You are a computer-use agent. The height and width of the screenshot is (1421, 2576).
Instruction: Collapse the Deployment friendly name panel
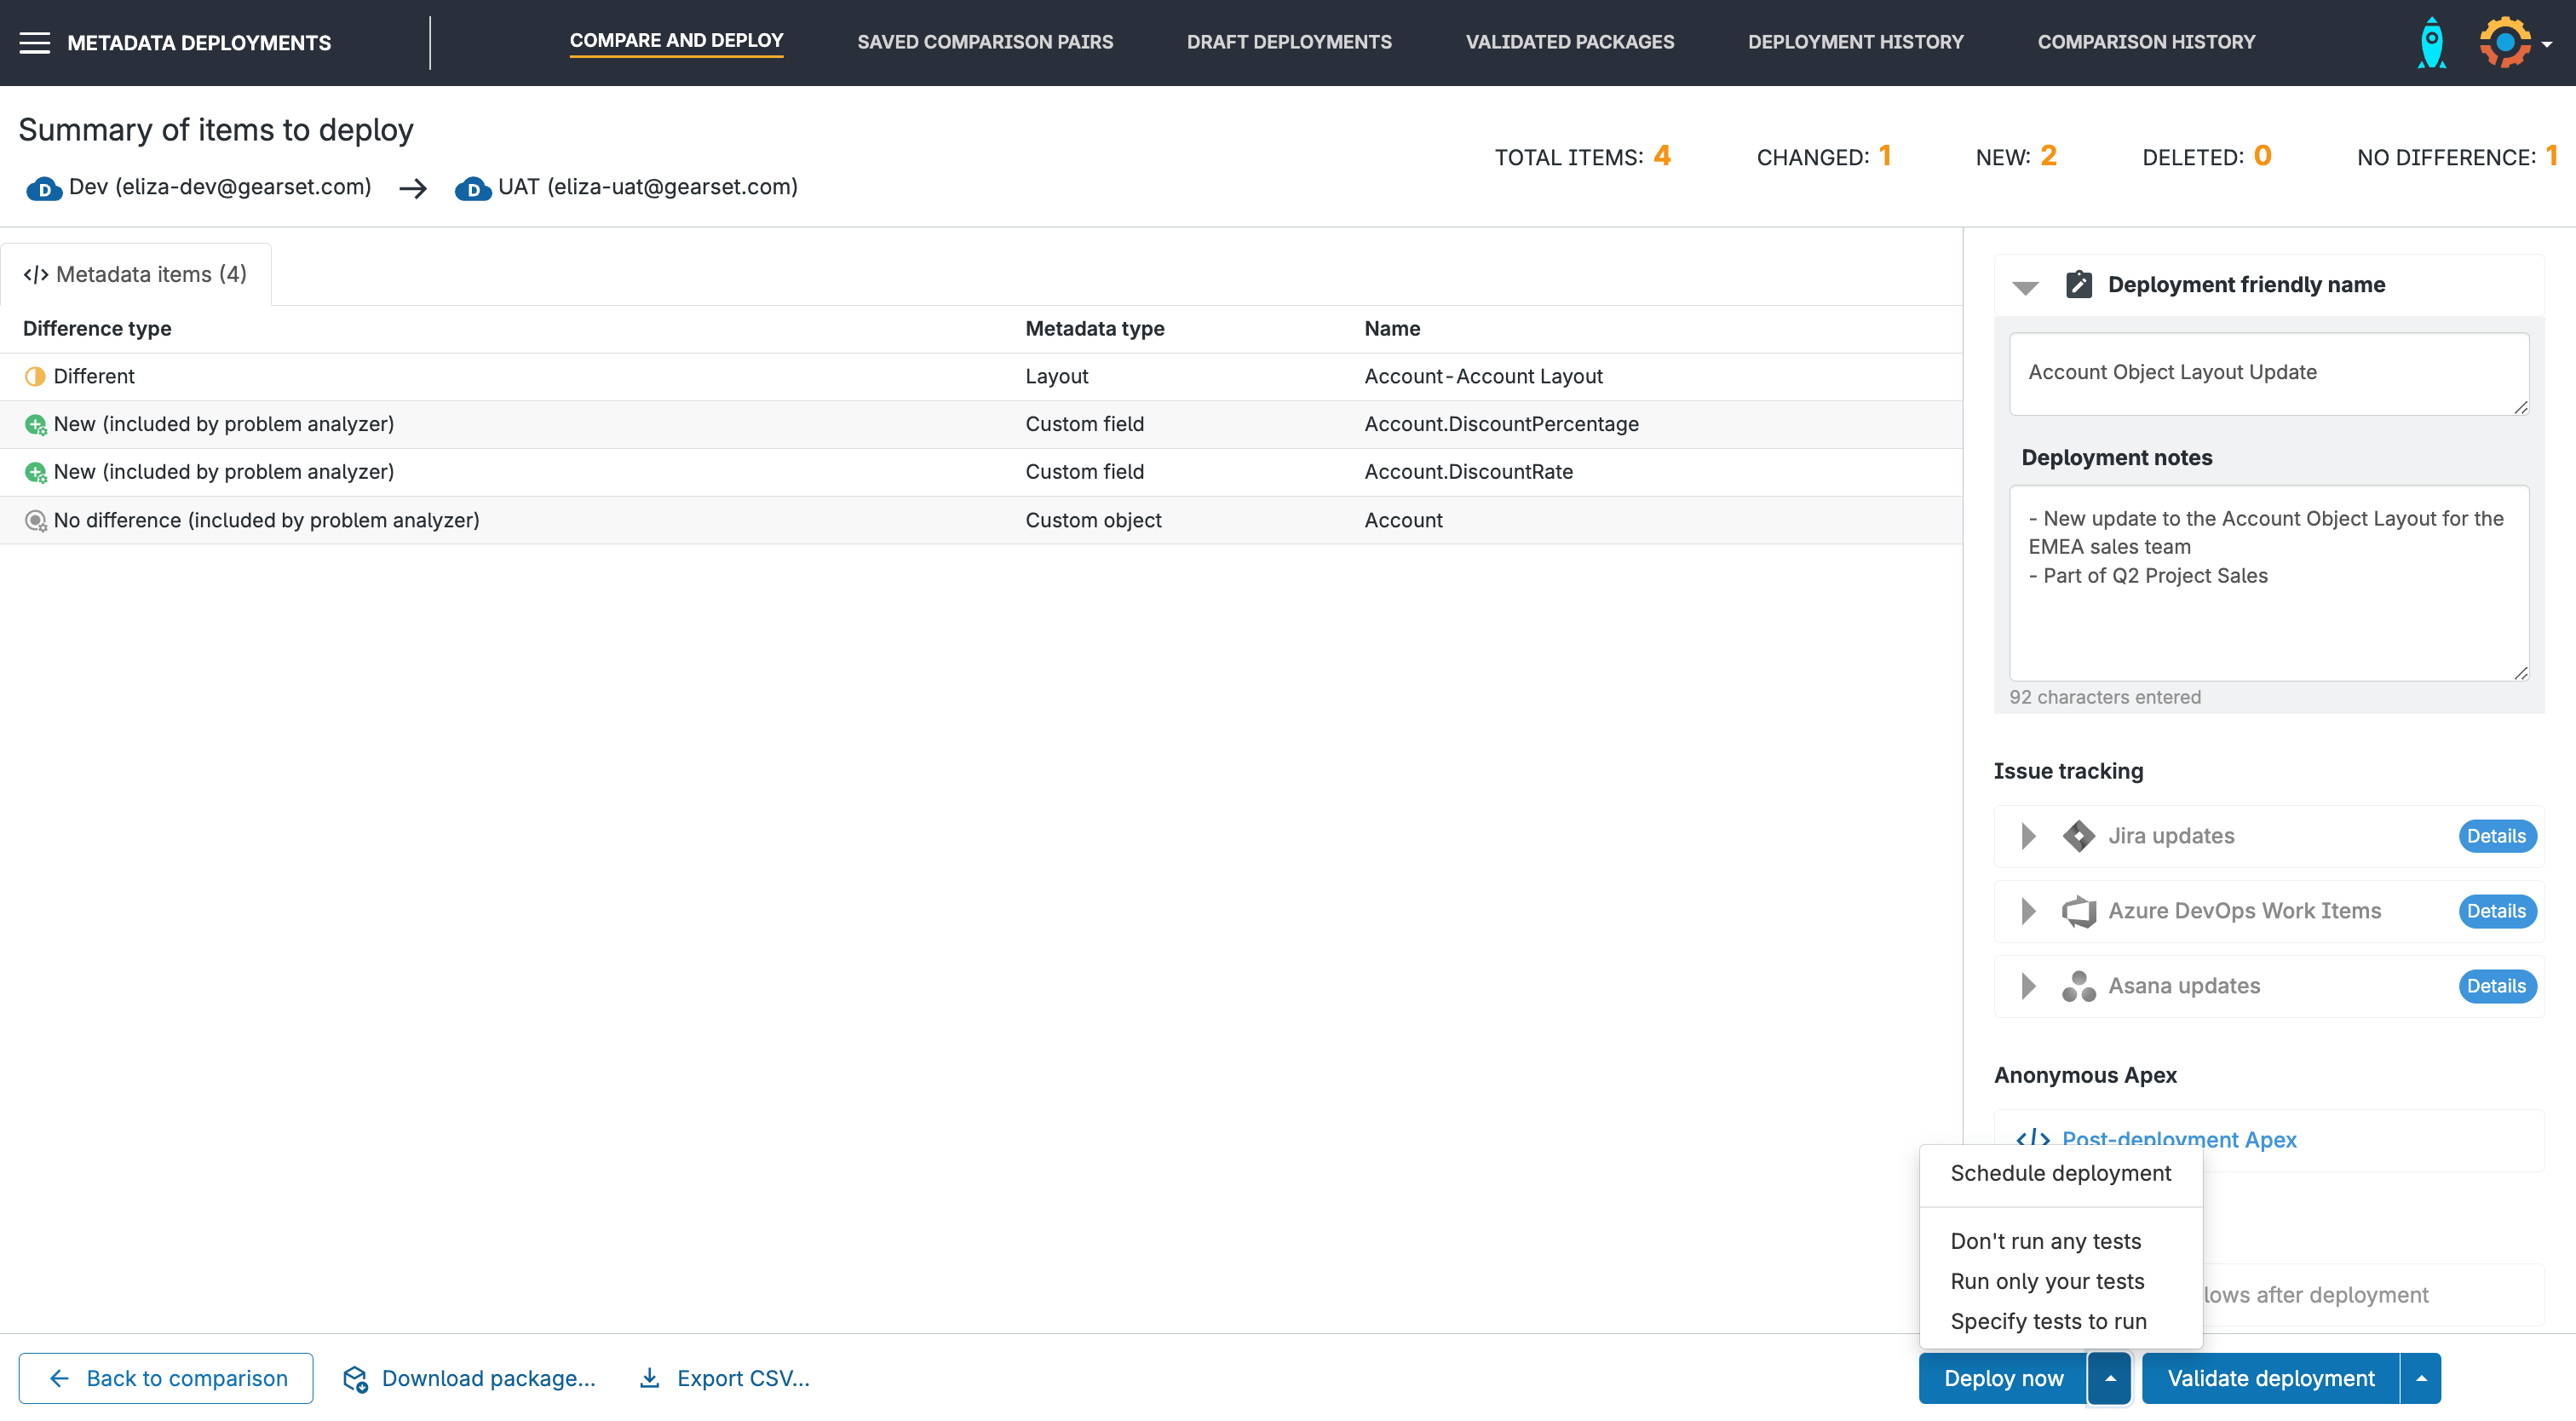coord(2026,285)
